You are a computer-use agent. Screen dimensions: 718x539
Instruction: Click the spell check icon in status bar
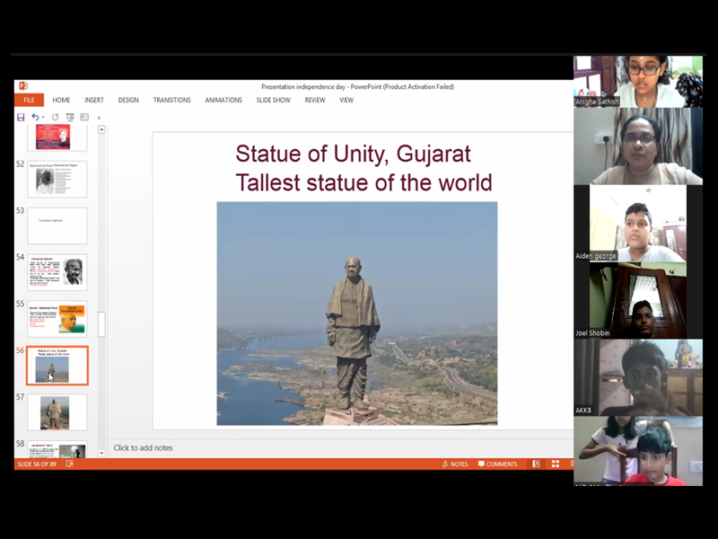coord(70,464)
